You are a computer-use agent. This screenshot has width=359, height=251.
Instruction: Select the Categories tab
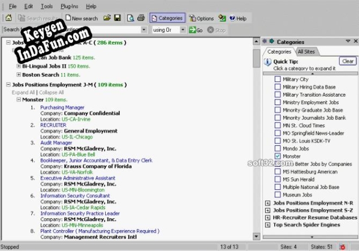279,52
